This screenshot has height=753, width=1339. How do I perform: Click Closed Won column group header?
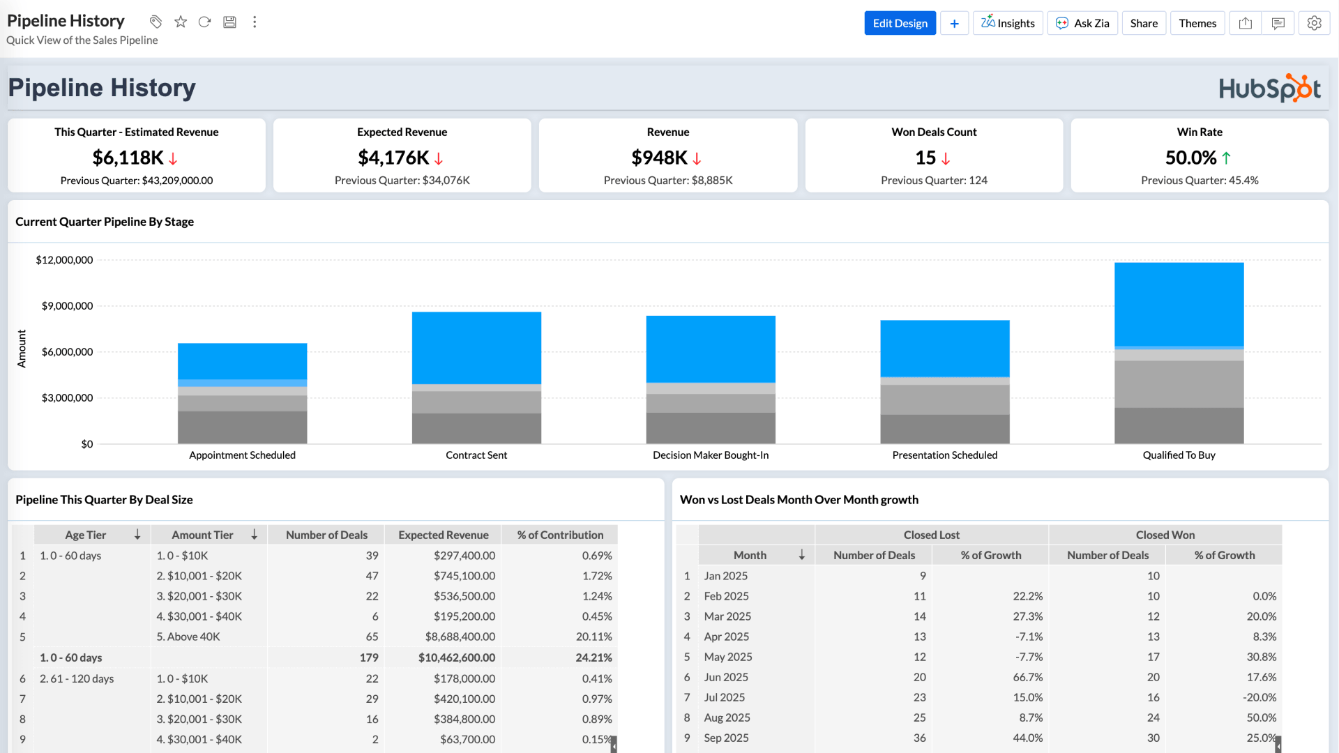pos(1165,535)
